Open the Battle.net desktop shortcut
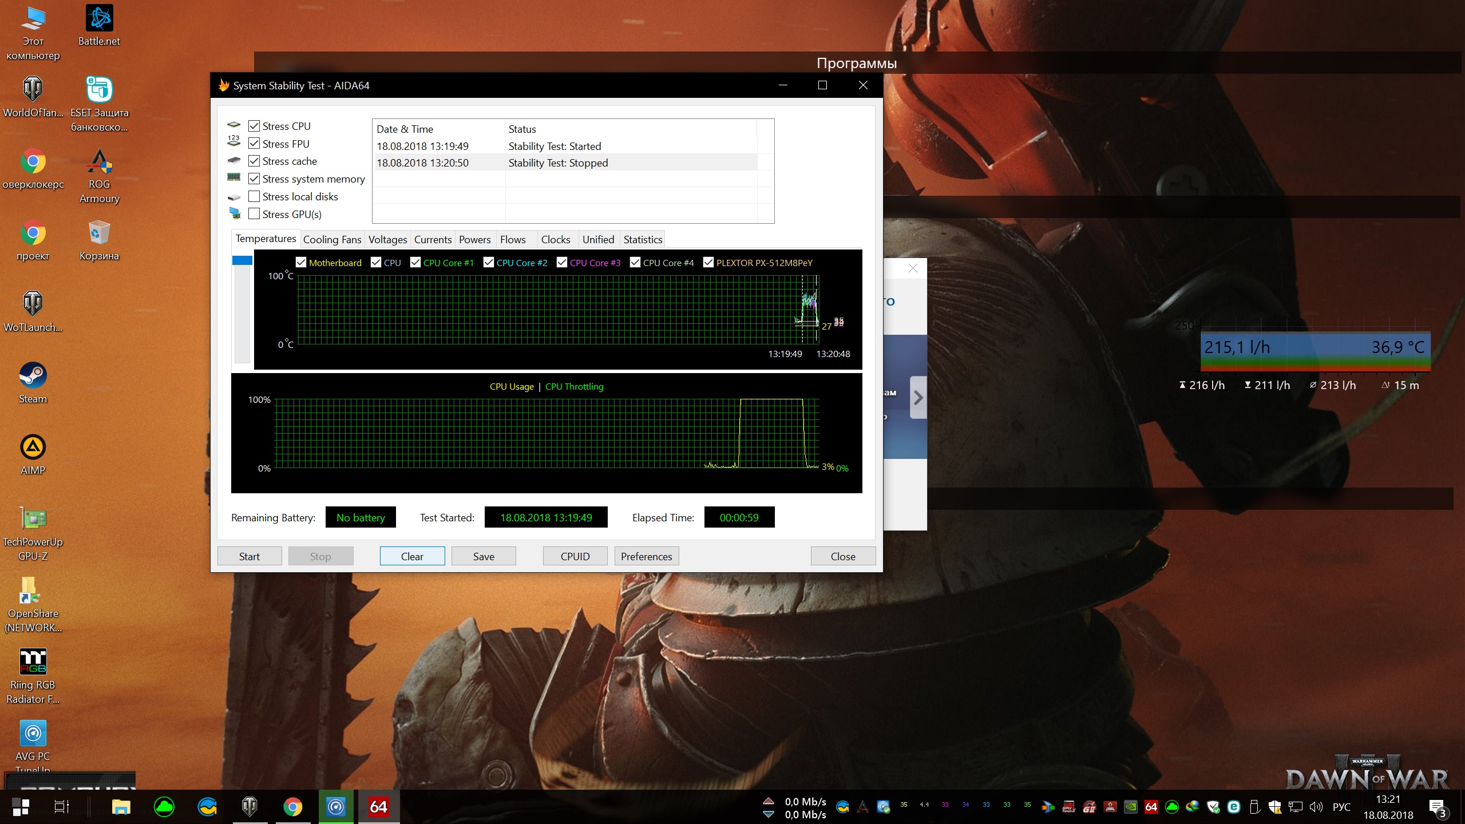 (99, 19)
